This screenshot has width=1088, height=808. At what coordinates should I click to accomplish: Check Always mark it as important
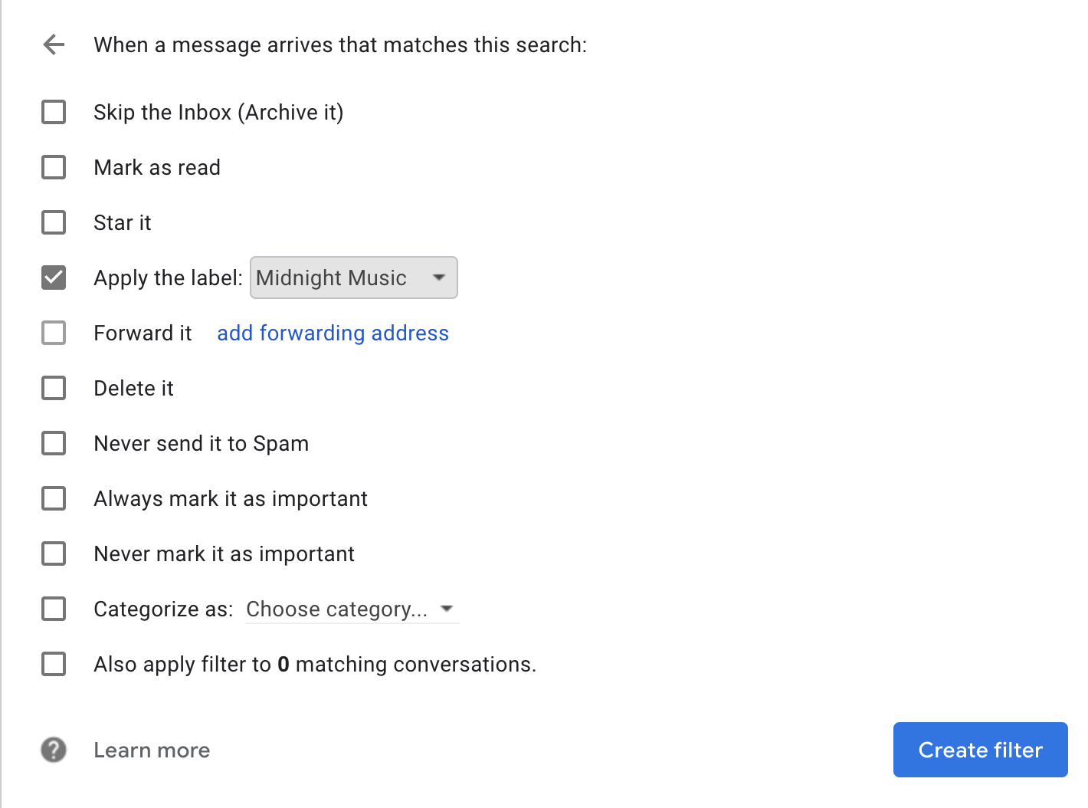54,498
